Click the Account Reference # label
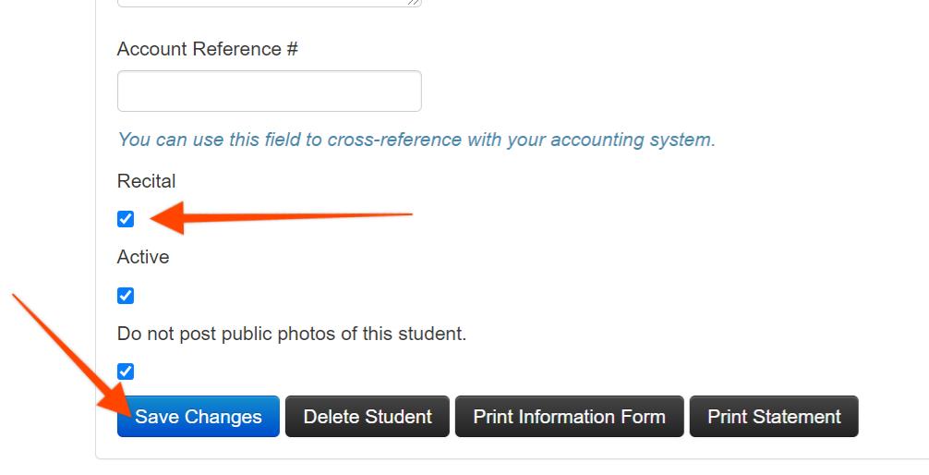Image resolution: width=929 pixels, height=475 pixels. 208,49
